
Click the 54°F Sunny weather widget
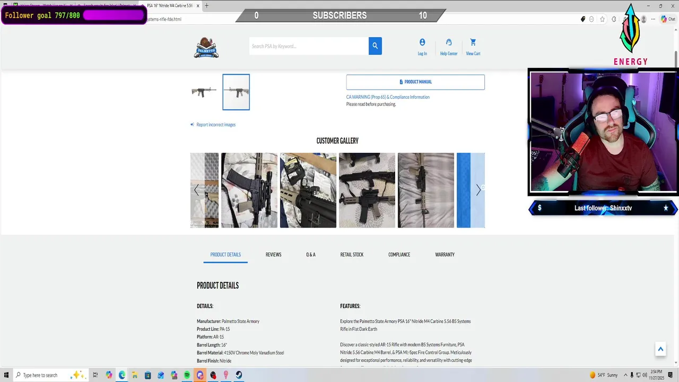coord(604,375)
